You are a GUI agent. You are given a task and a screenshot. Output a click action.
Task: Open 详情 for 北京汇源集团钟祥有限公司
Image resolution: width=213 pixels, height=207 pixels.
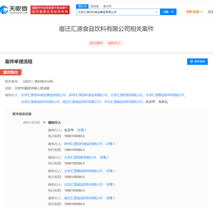point(110,171)
